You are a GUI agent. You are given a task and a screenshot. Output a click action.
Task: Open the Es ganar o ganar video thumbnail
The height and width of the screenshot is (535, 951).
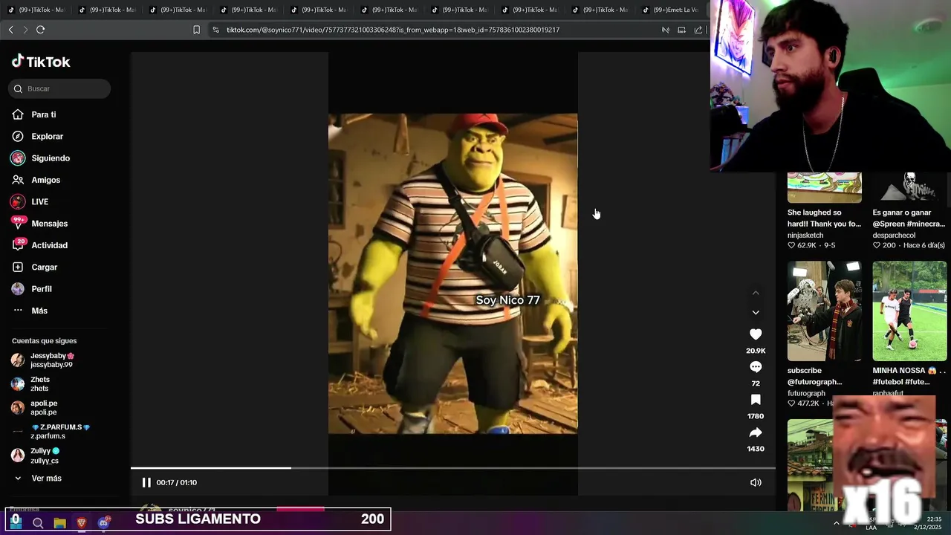pyautogui.click(x=909, y=187)
